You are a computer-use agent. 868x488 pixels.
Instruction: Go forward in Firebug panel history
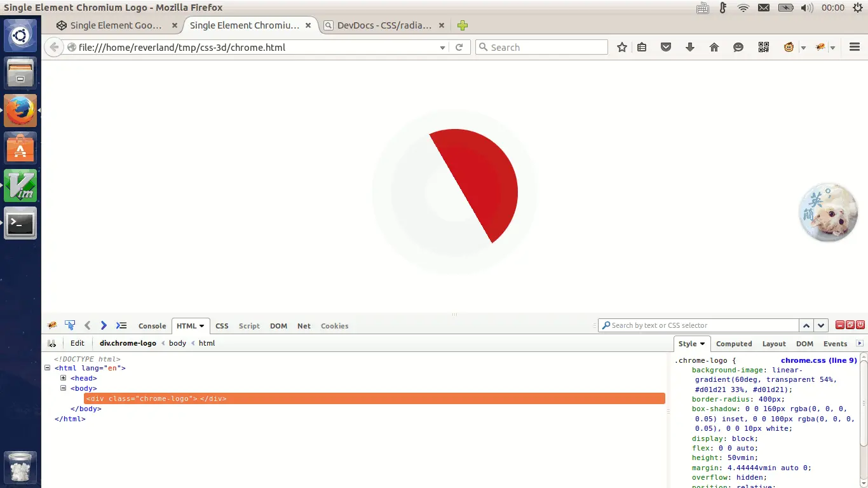[104, 325]
